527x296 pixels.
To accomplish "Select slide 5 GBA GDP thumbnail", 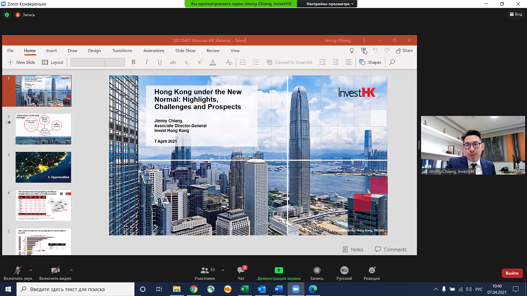I will pos(43,242).
